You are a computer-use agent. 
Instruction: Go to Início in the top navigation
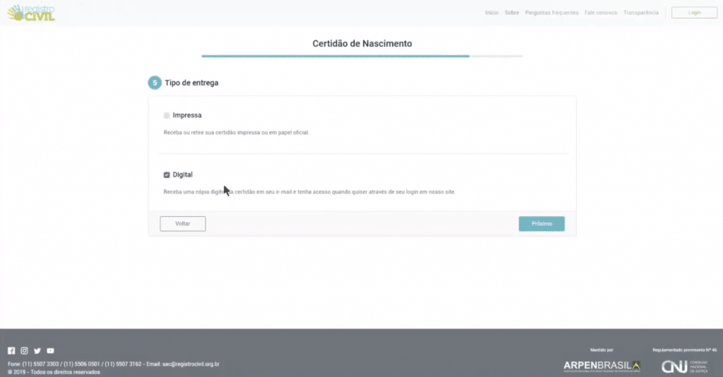click(x=491, y=13)
